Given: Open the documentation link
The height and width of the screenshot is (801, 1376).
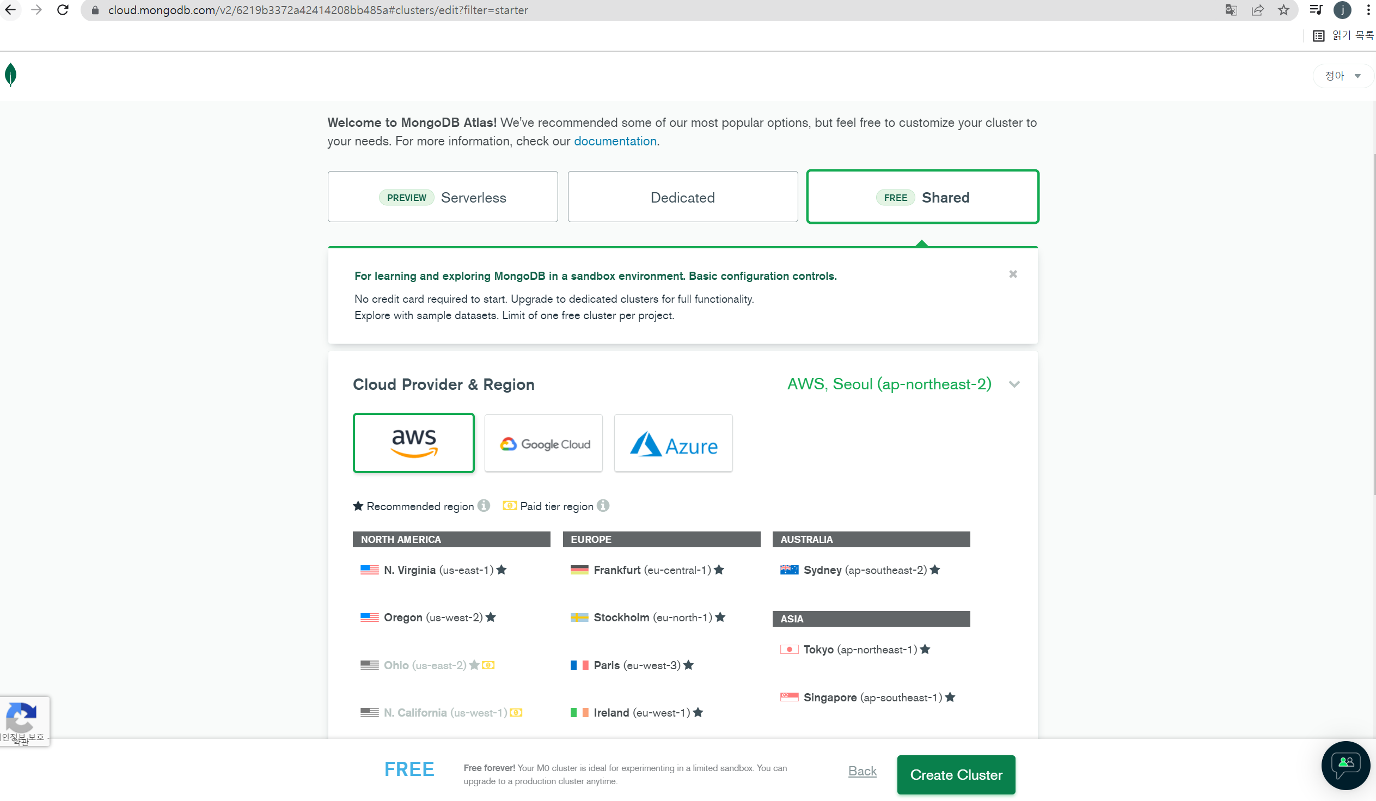Looking at the screenshot, I should (615, 142).
